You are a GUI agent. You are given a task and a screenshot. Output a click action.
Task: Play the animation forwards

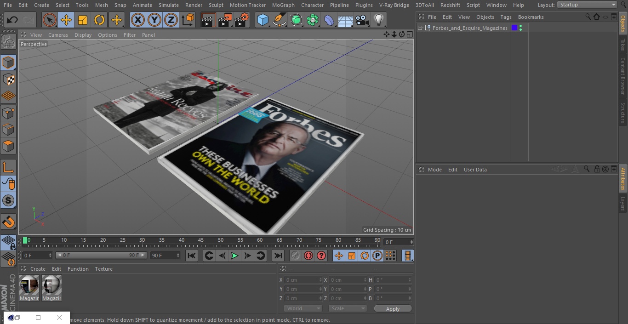(x=234, y=256)
